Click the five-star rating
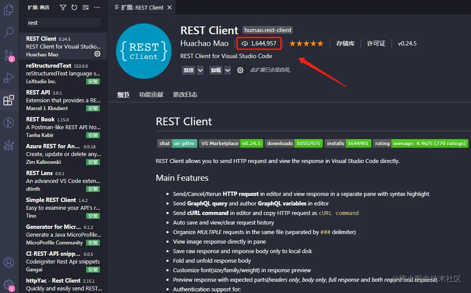 coord(306,44)
